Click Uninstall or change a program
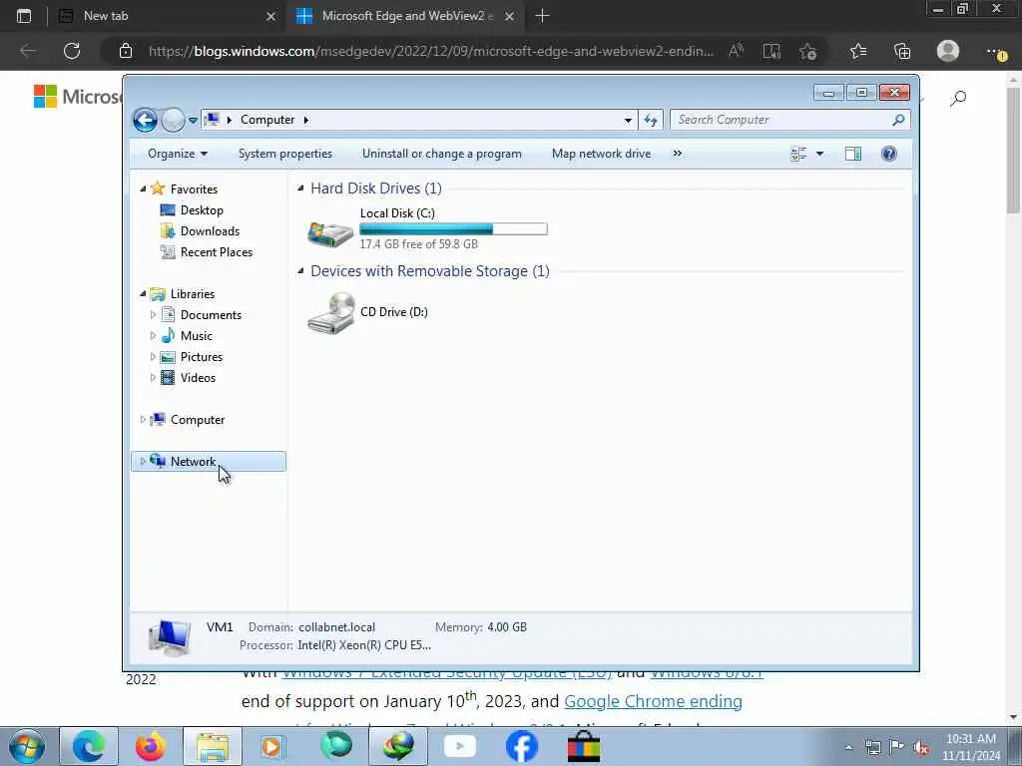The image size is (1022, 766). click(x=442, y=154)
